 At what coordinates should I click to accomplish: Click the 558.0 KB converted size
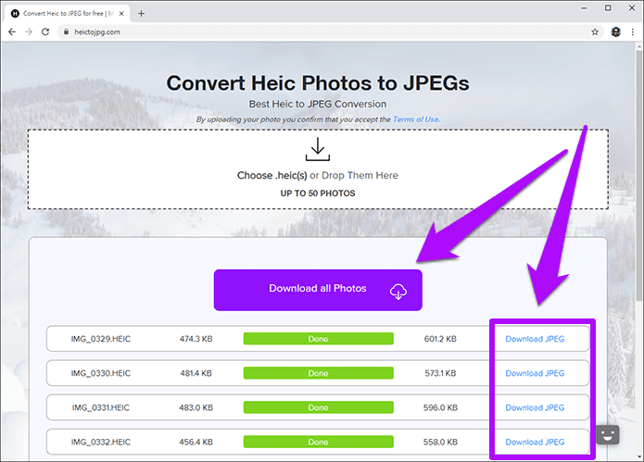pos(440,443)
